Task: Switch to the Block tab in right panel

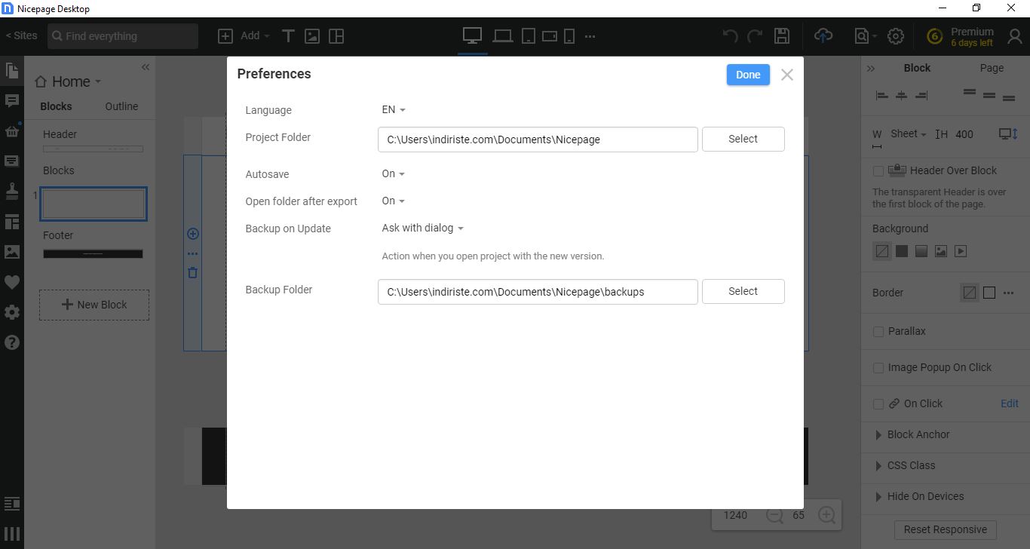Action: pos(917,68)
